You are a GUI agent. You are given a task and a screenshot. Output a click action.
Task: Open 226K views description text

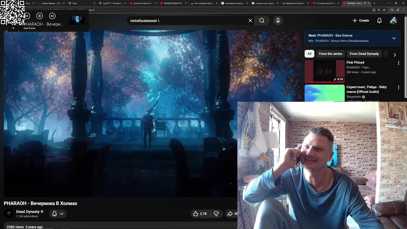click(x=24, y=227)
